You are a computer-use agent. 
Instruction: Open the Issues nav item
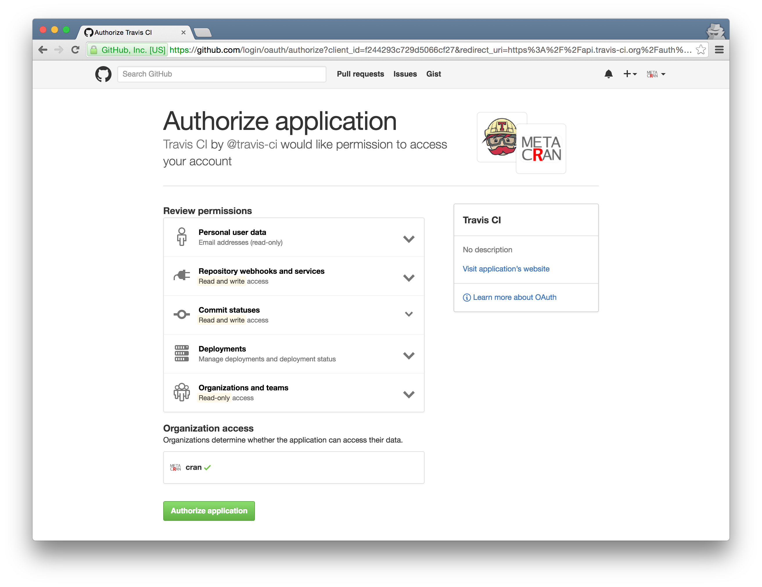(405, 74)
